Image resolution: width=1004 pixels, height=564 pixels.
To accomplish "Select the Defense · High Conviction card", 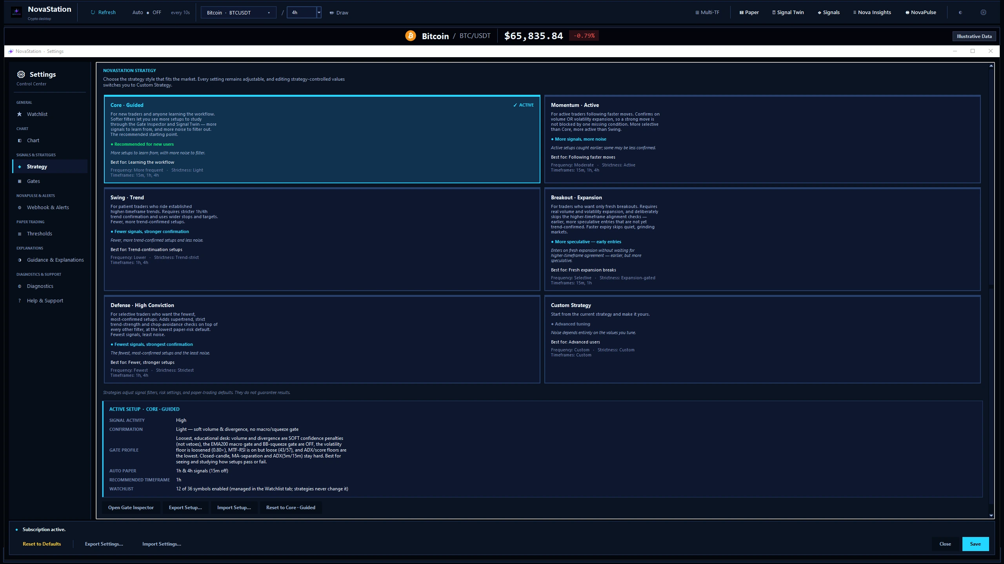I will 322,339.
